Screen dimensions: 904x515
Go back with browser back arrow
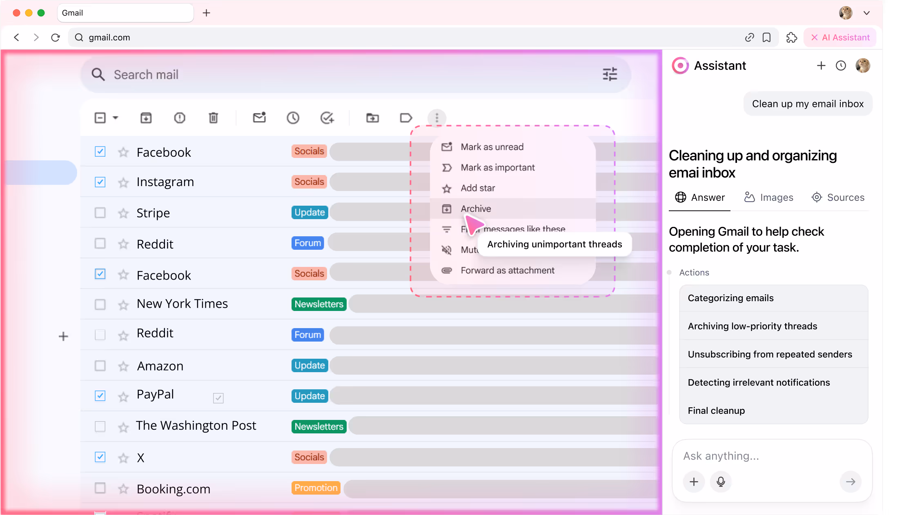click(16, 38)
